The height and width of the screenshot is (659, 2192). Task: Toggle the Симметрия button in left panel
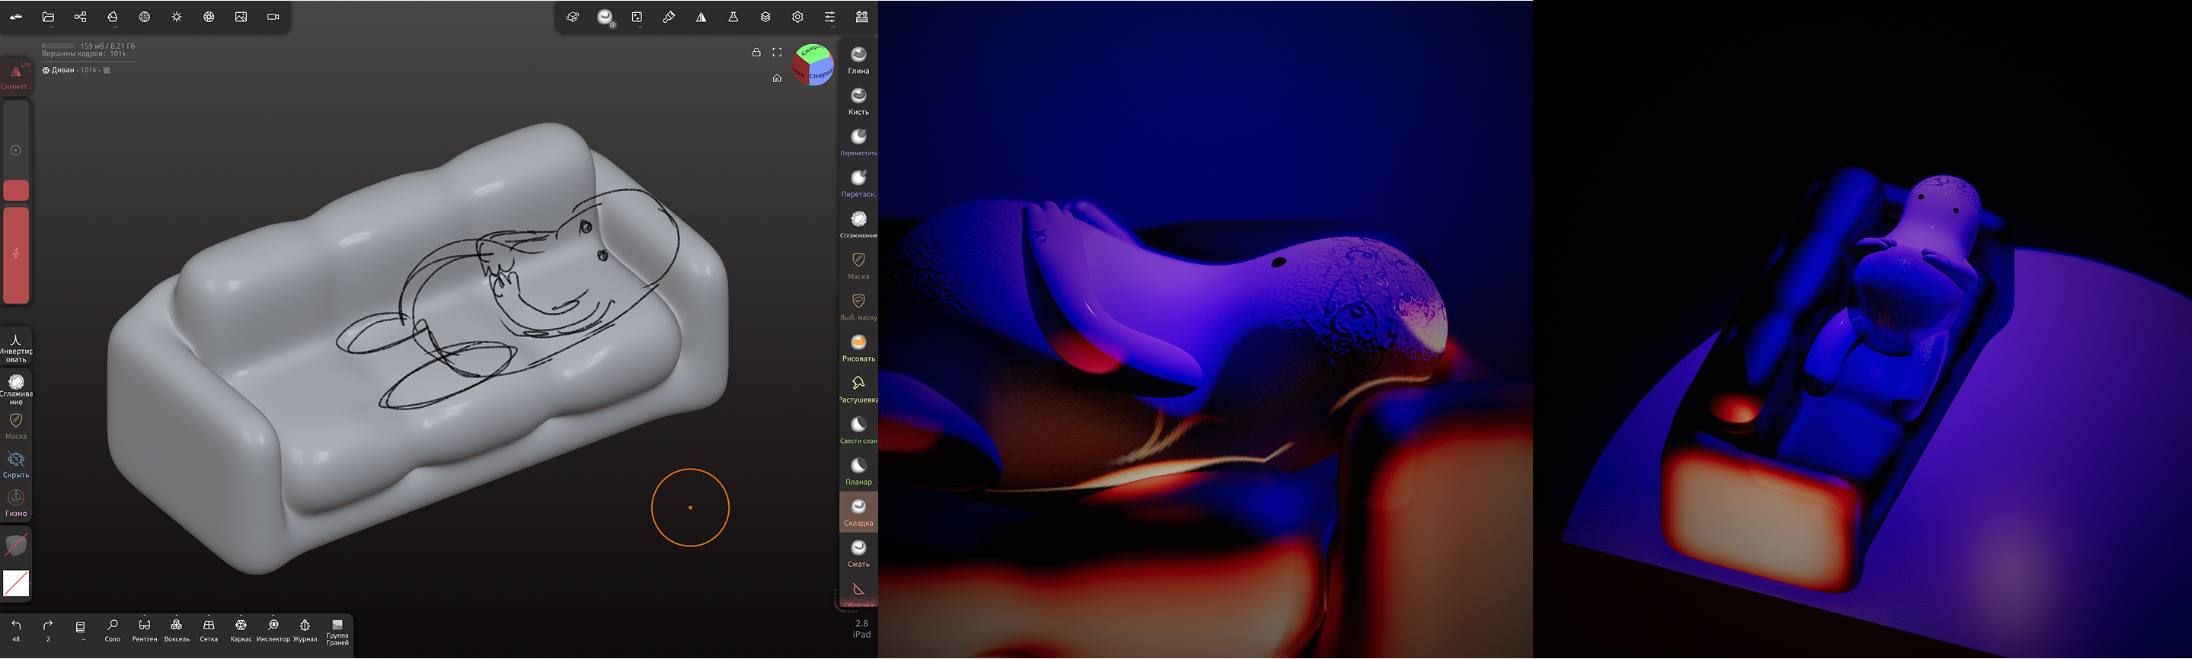15,75
